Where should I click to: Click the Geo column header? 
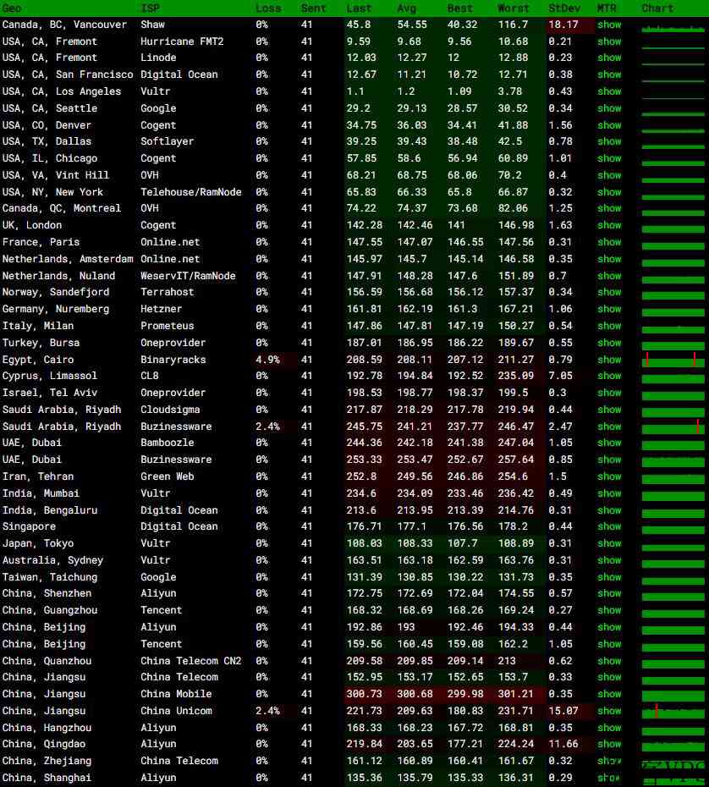coord(12,8)
